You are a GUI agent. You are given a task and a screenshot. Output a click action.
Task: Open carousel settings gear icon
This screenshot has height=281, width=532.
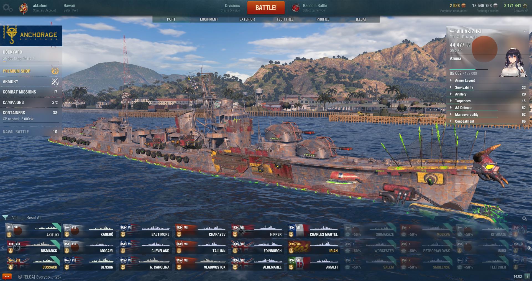click(x=525, y=219)
